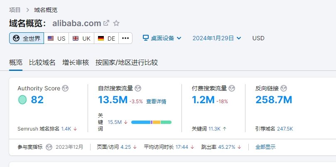Open referring domains value 247.5K
The image size is (336, 167).
285,129
